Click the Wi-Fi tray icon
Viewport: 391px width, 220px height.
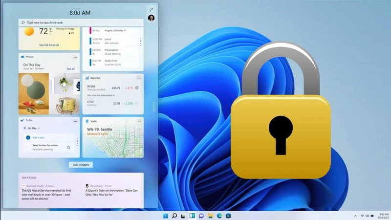point(362,216)
